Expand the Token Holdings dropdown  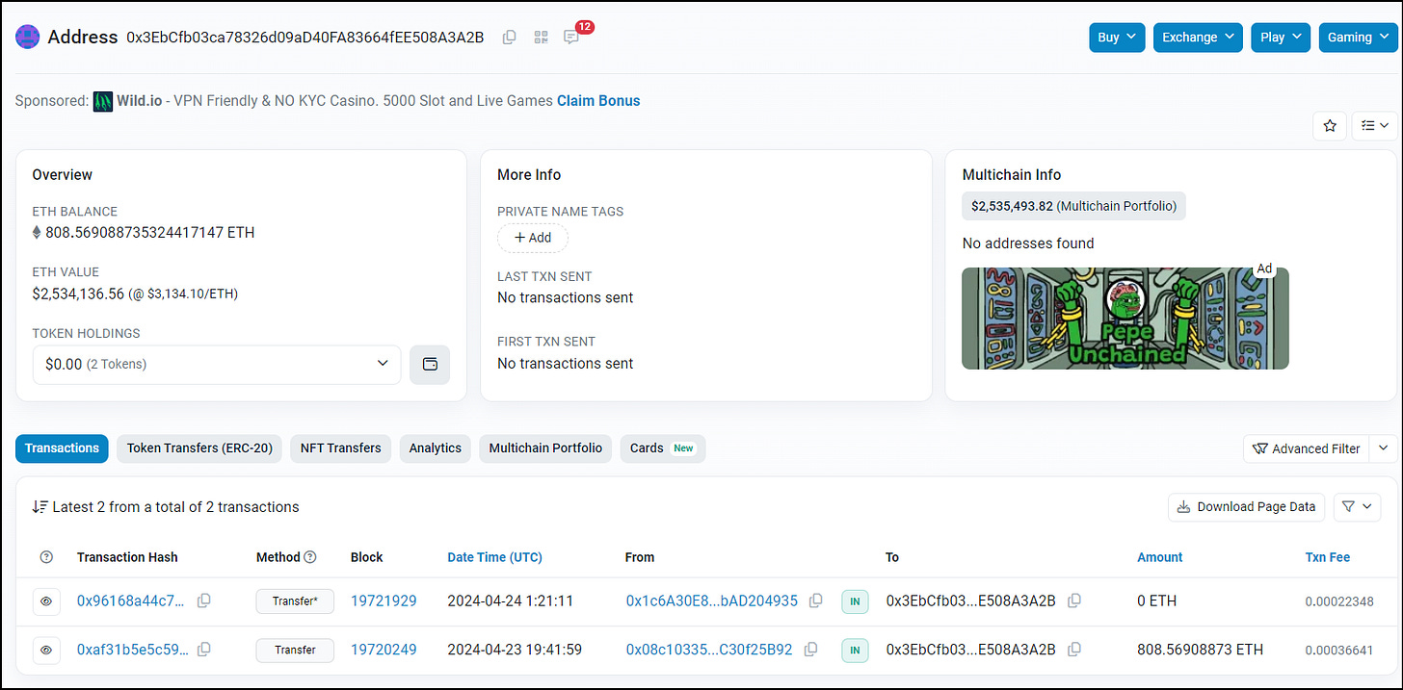click(x=217, y=364)
